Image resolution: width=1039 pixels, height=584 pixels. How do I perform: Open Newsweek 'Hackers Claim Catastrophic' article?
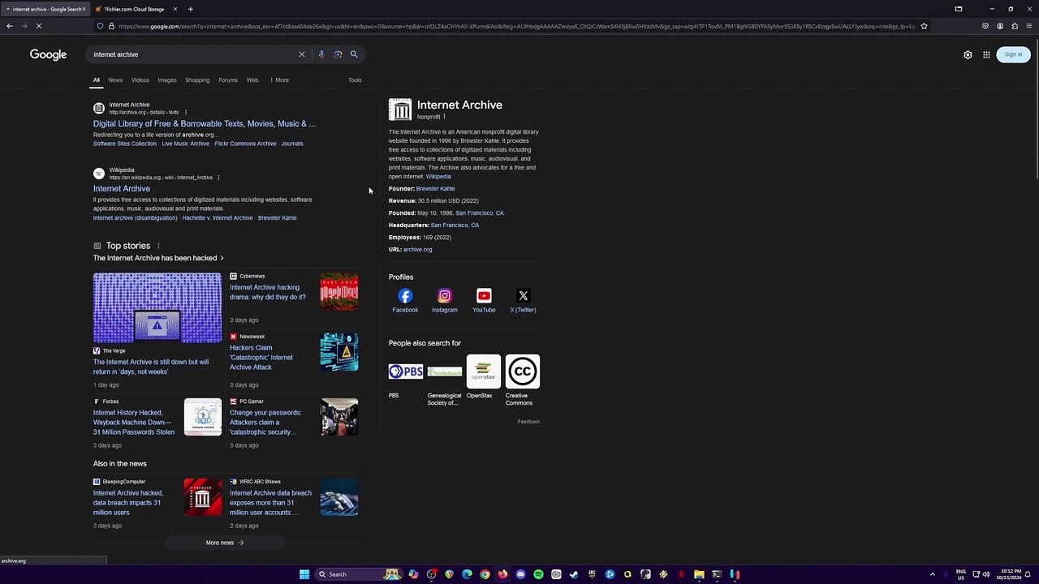(x=261, y=357)
